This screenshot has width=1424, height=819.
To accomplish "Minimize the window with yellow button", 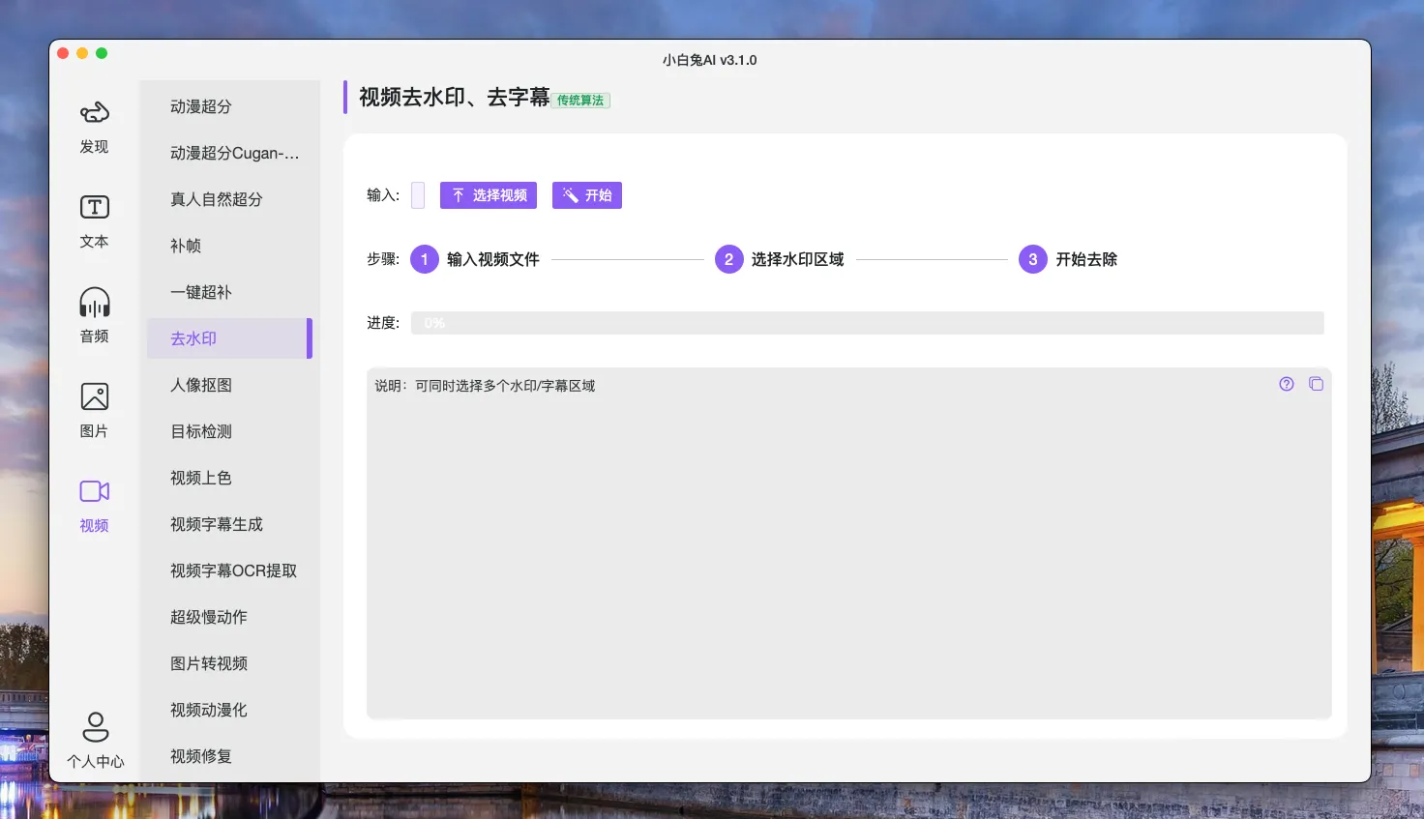I will pyautogui.click(x=82, y=53).
